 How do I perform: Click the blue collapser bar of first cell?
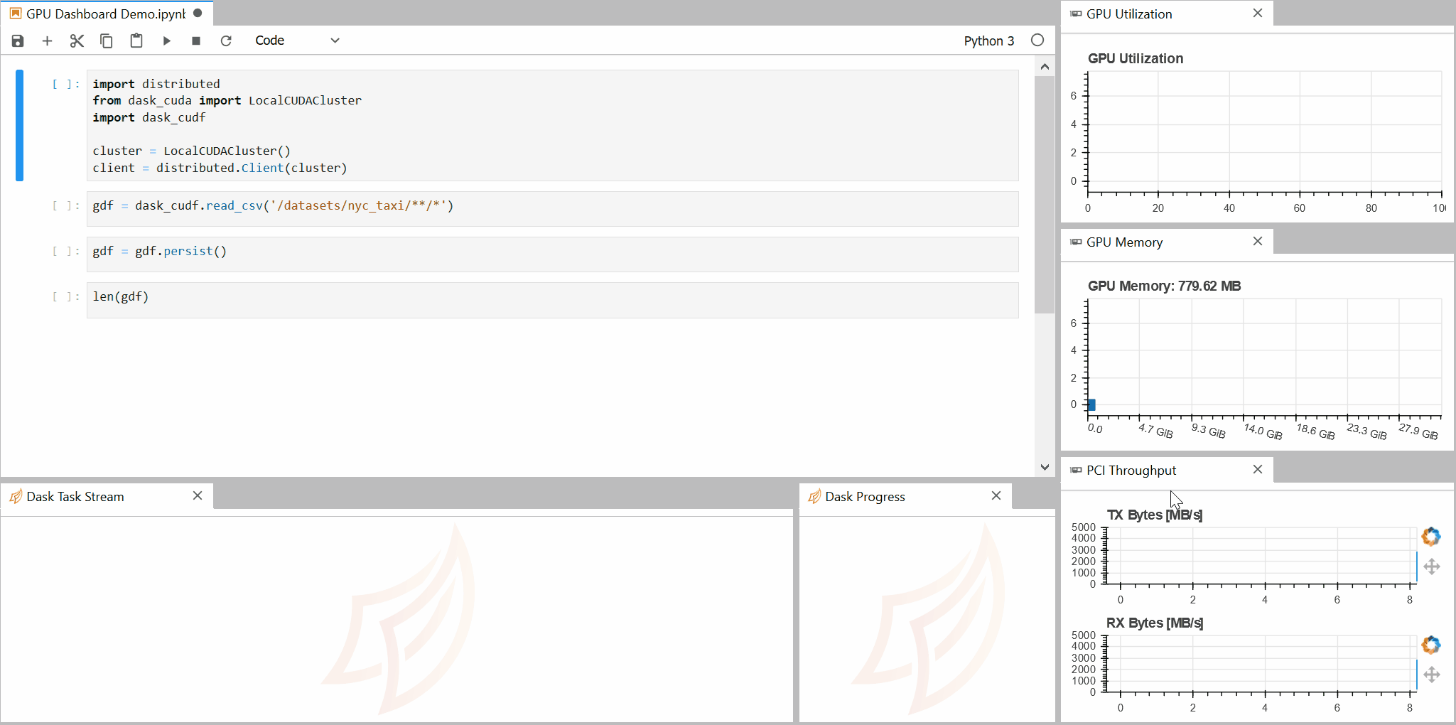[x=20, y=126]
